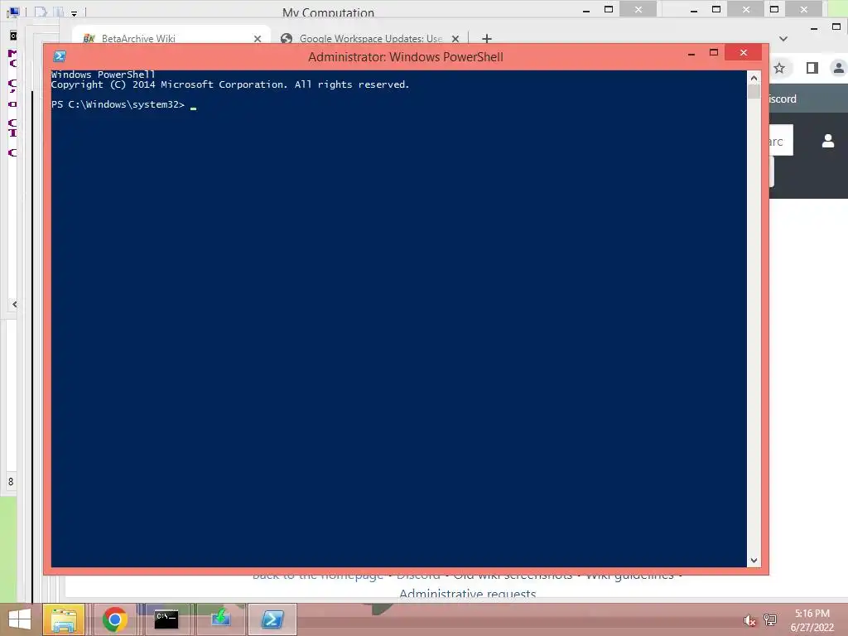848x636 pixels.
Task: Open the download installer taskbar icon
Action: tap(220, 619)
